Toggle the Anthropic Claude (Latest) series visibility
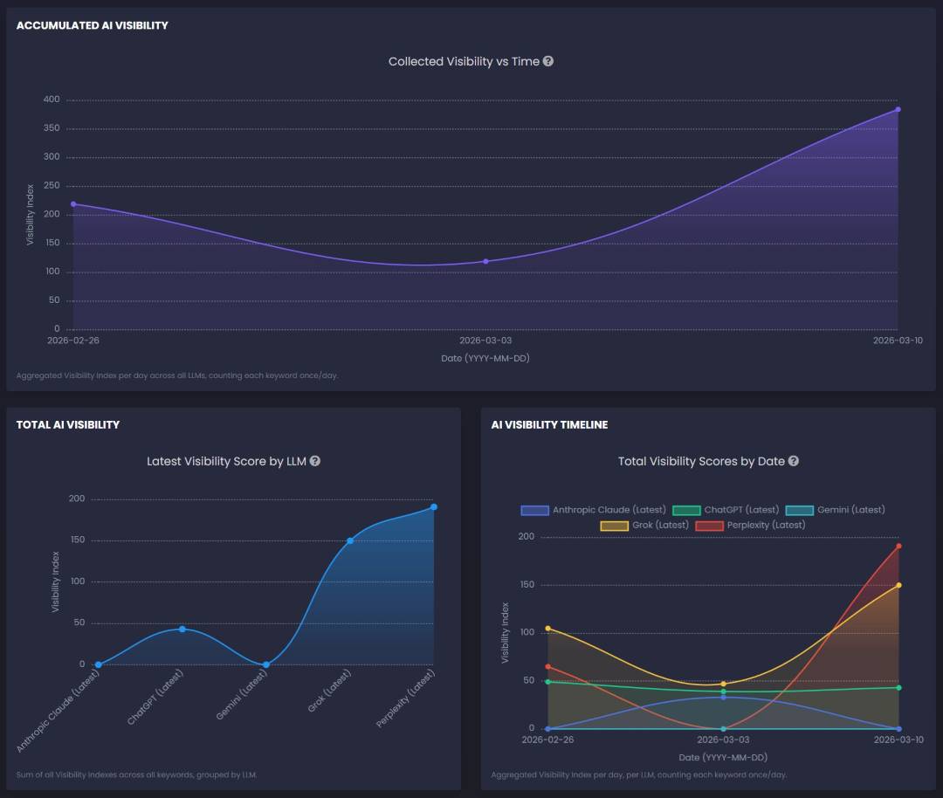943x798 pixels. 609,511
